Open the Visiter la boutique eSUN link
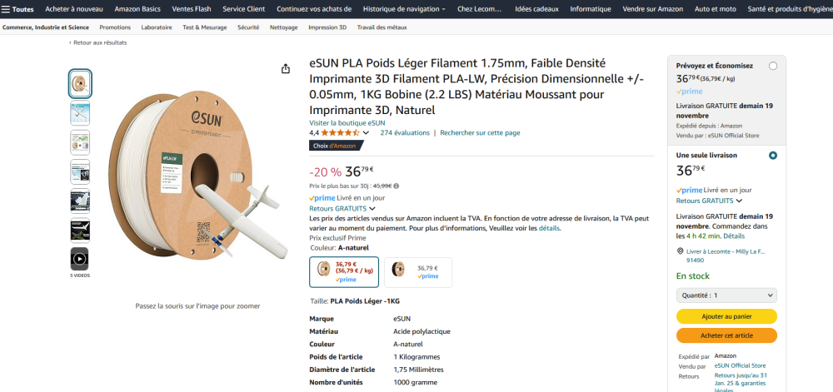The height and width of the screenshot is (392, 833). [347, 122]
